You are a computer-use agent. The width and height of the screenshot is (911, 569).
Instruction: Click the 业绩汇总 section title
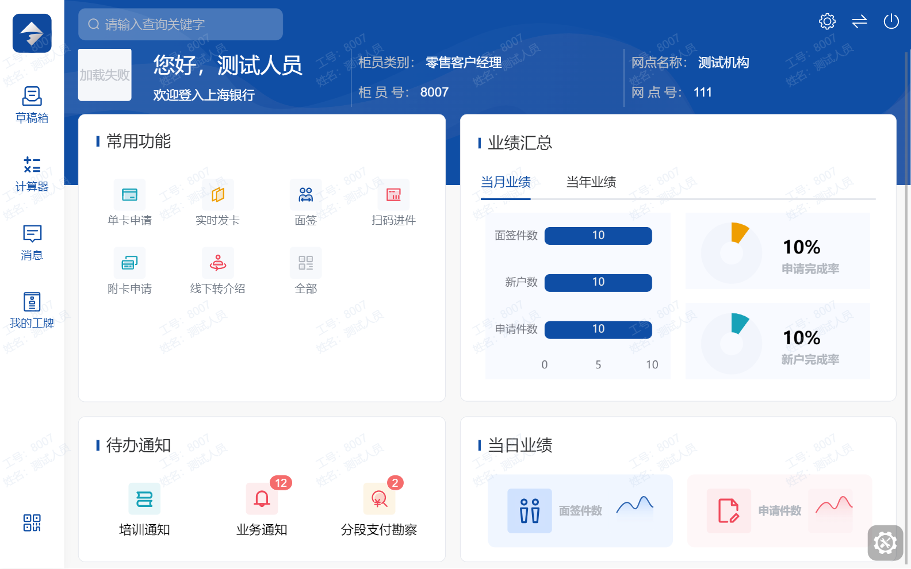(520, 143)
